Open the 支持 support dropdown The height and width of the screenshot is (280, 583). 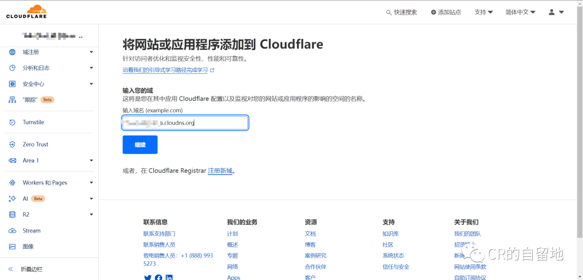point(483,12)
